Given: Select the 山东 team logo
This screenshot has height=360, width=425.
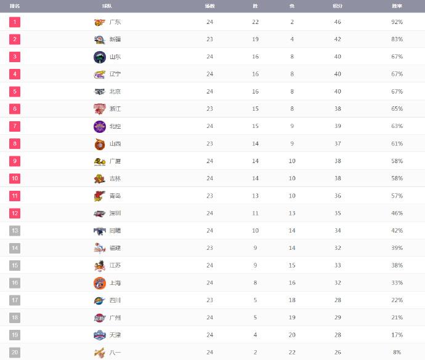Looking at the screenshot, I should [99, 57].
